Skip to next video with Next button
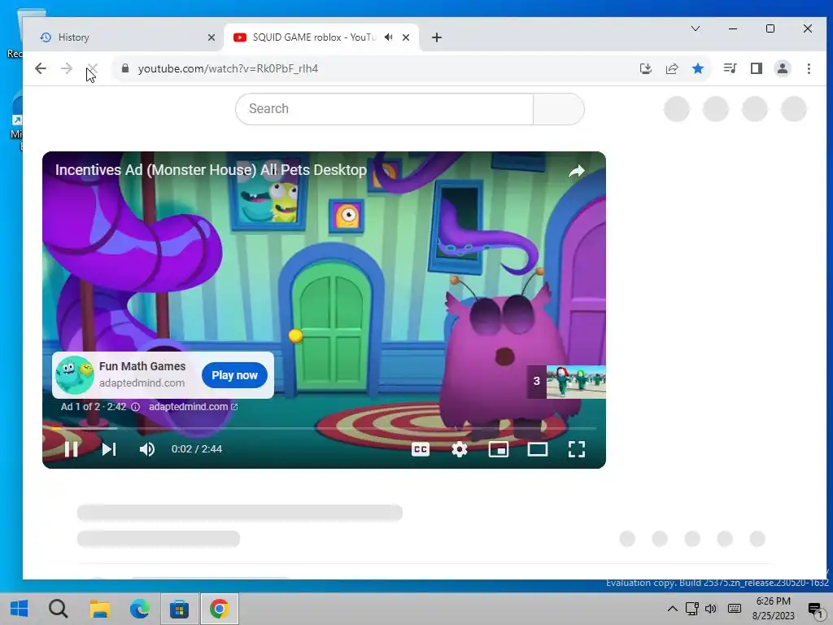Viewport: 833px width, 625px height. tap(109, 449)
